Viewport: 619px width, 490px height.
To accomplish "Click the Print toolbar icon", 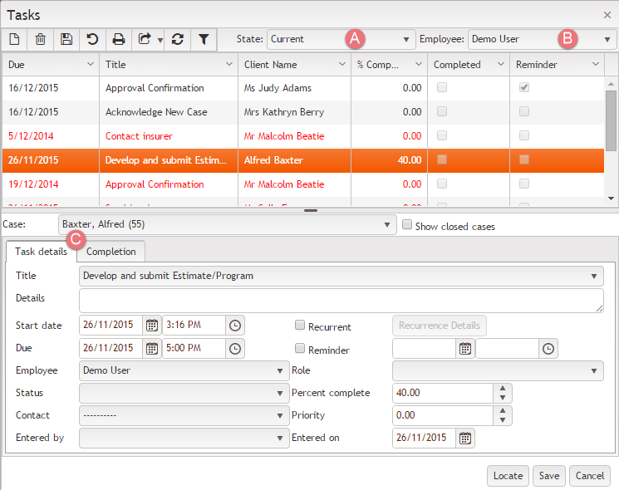I will (x=119, y=39).
